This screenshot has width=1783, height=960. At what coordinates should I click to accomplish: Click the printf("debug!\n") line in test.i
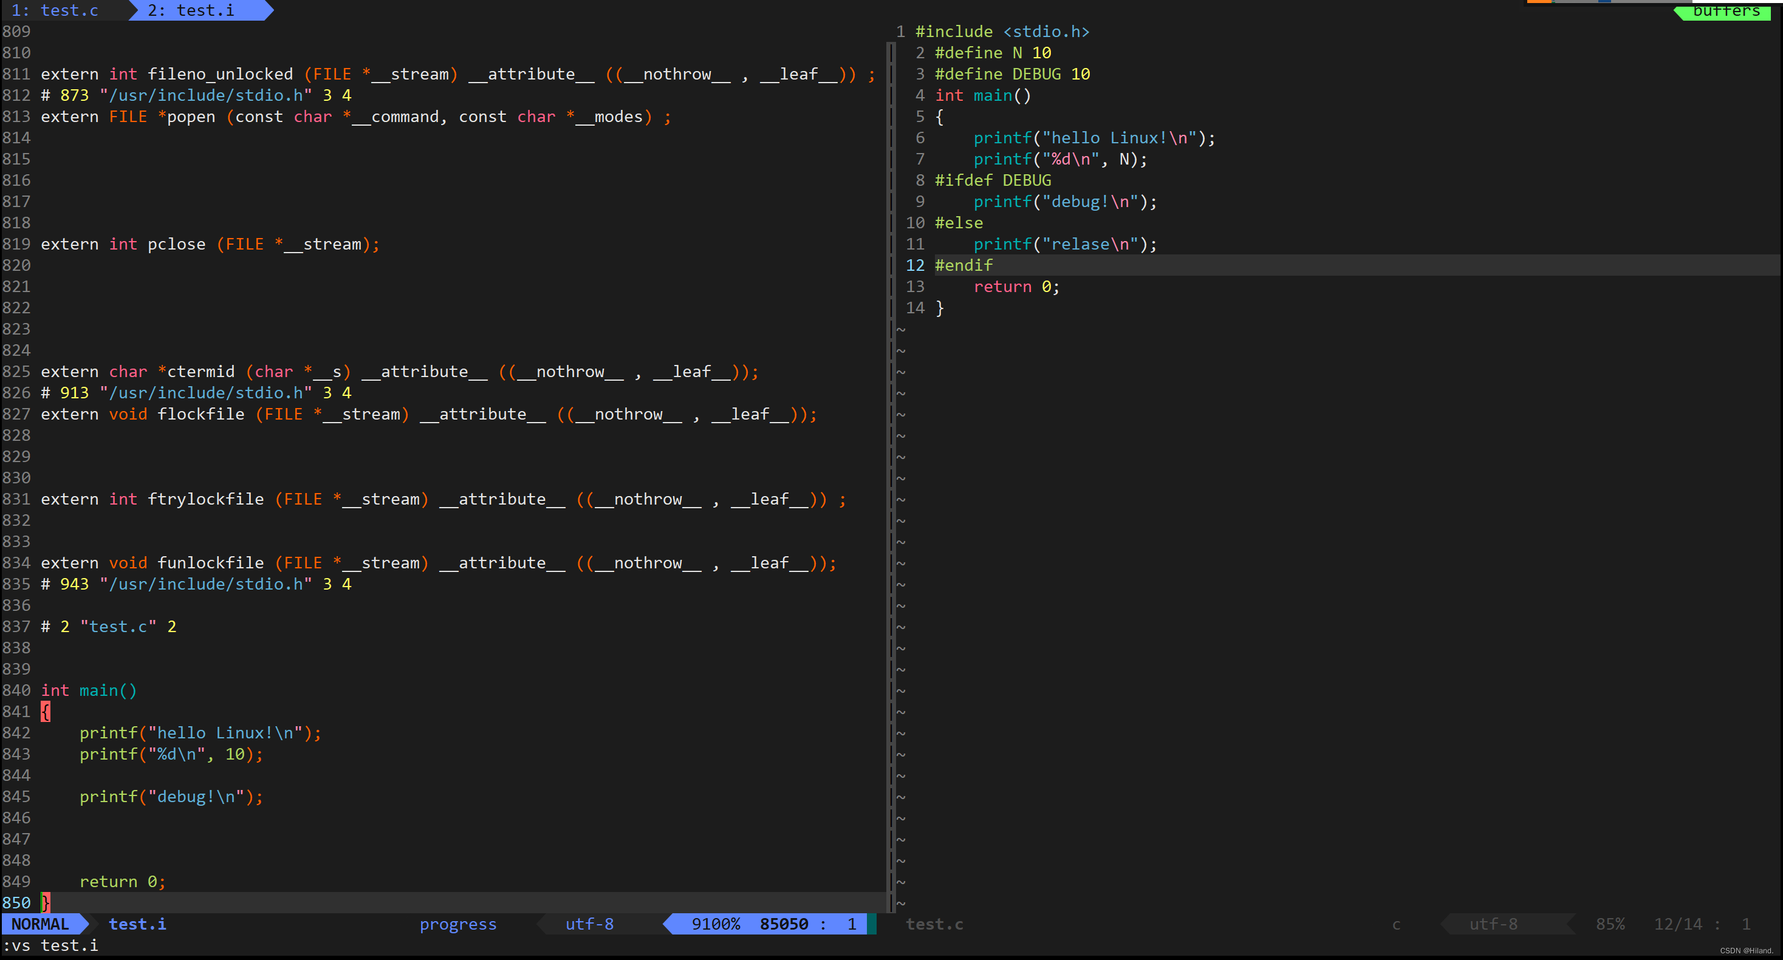pos(171,797)
